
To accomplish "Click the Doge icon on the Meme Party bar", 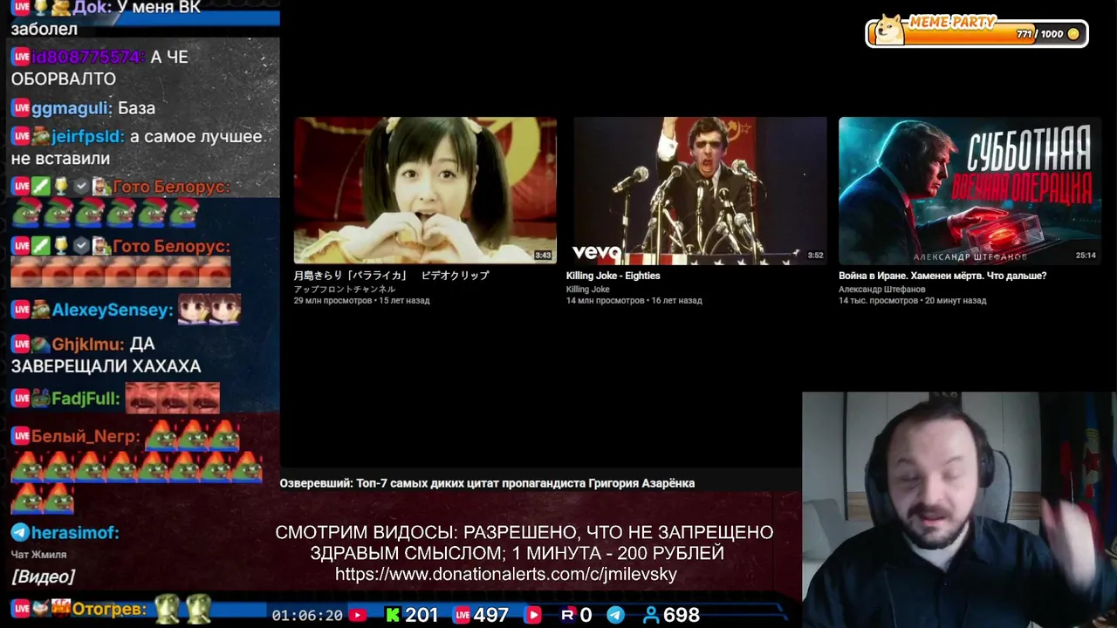I will [x=889, y=30].
